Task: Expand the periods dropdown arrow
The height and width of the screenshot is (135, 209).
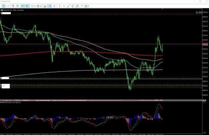Action: point(41,6)
